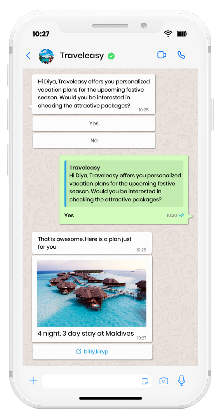This screenshot has height=419, width=221.
Task: Start a video call with Traveleasy
Action: tap(162, 55)
